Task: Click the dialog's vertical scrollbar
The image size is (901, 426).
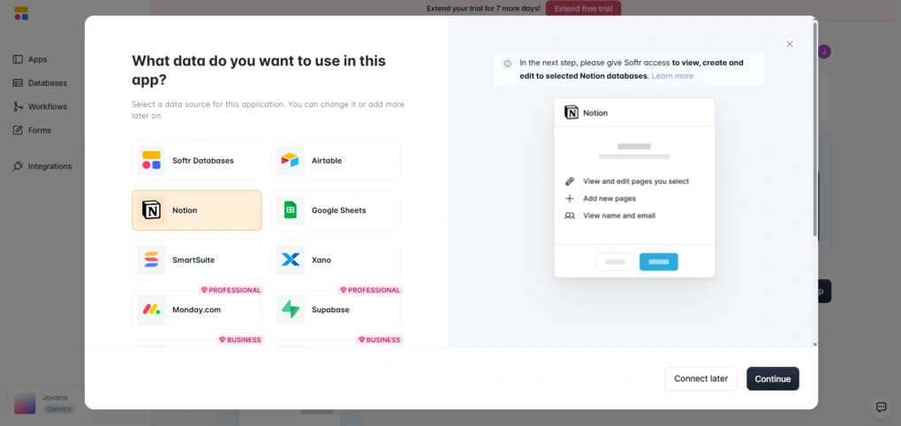Action: 814,133
